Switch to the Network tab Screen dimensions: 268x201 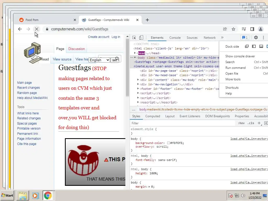point(210,38)
